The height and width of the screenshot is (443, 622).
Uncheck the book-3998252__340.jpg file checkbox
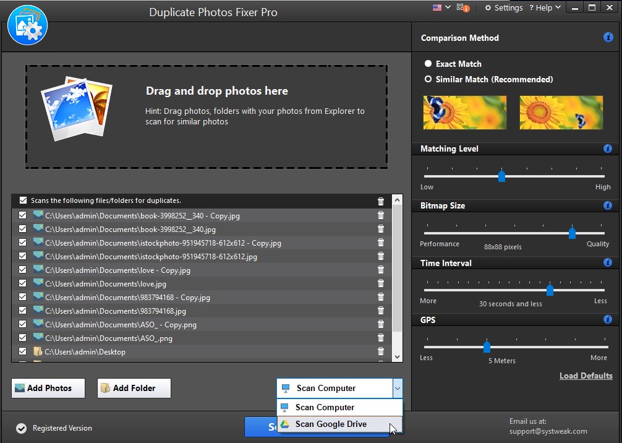(23, 229)
